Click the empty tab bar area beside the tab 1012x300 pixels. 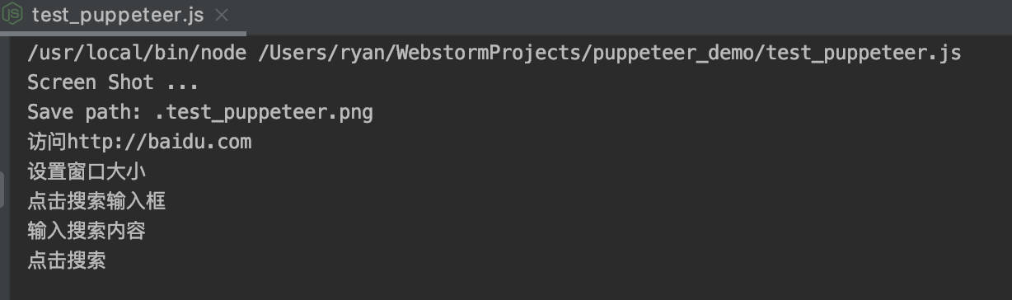[x=626, y=15]
